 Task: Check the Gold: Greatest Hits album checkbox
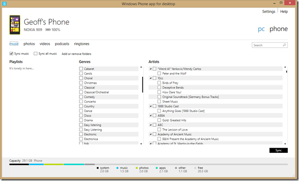point(159,120)
